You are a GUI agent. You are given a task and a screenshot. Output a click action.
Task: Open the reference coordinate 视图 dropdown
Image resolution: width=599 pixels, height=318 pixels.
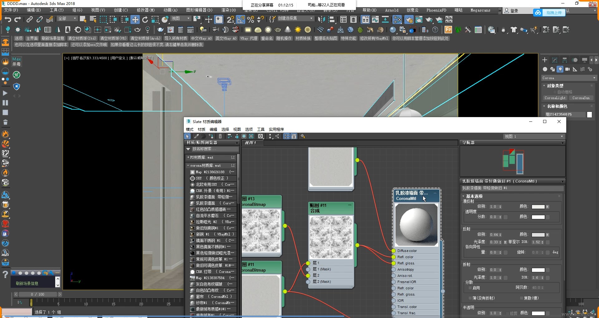point(181,19)
